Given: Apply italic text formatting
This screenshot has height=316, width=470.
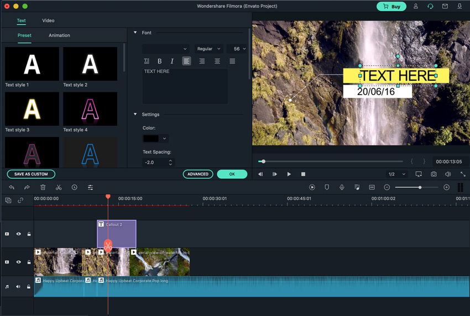Looking at the screenshot, I should (172, 61).
